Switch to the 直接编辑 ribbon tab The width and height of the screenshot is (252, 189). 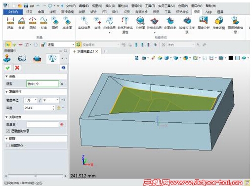[x=67, y=12]
